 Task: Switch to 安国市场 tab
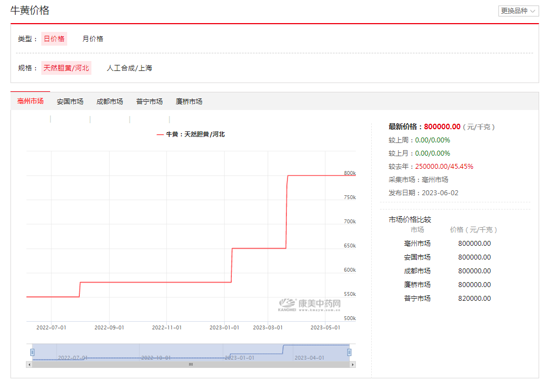(70, 101)
